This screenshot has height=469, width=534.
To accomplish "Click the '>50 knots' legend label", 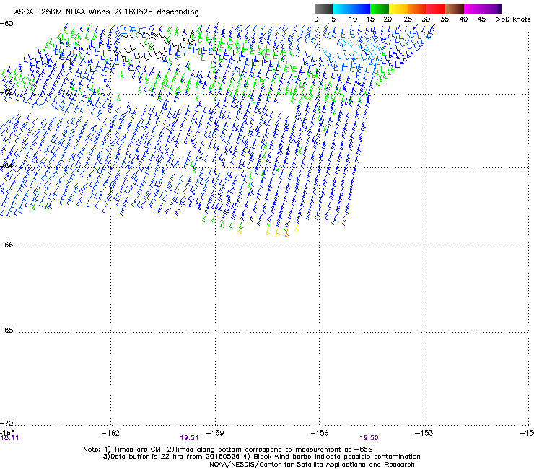I will tap(513, 19).
